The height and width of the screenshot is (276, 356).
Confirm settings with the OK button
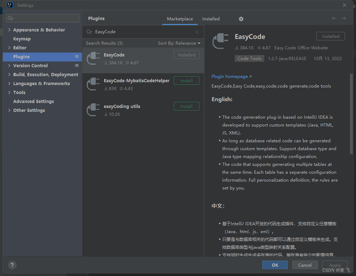click(x=275, y=265)
